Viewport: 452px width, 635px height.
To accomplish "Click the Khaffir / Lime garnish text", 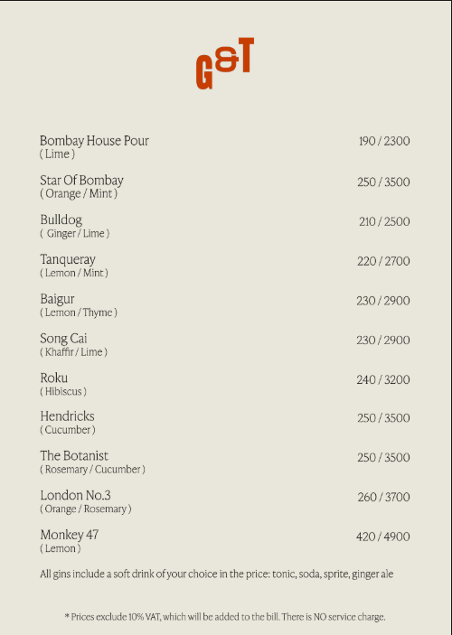I will click(74, 352).
